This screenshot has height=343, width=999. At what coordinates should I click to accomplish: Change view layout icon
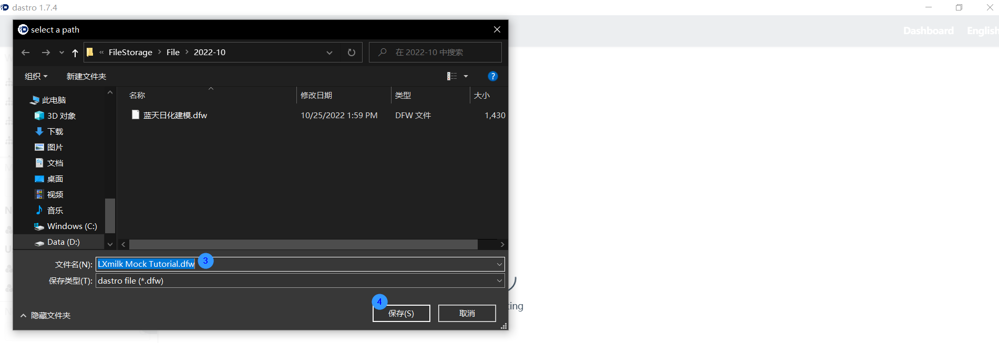[452, 76]
